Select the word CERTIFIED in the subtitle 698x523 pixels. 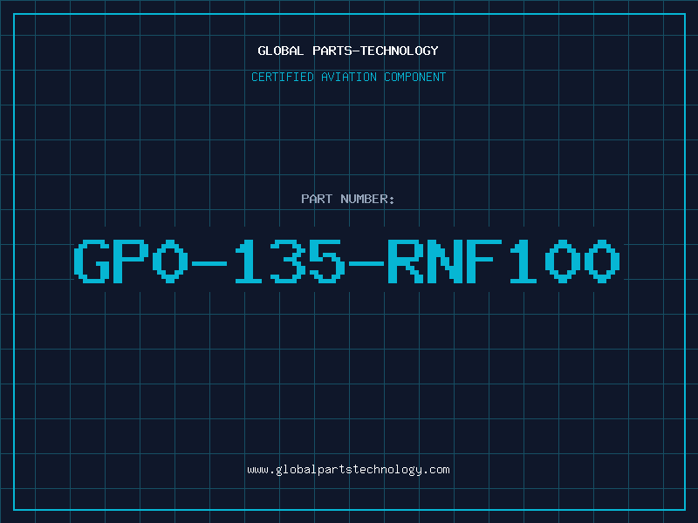point(283,77)
